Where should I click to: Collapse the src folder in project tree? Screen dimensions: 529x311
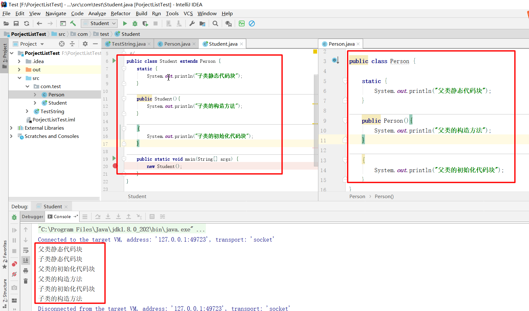click(x=20, y=78)
